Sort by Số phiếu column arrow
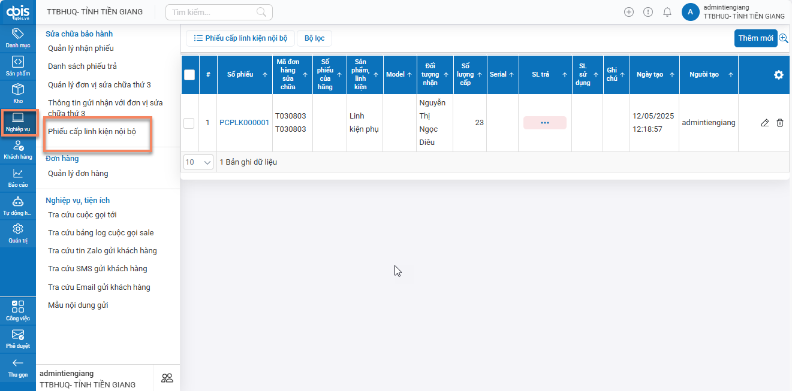 click(265, 75)
